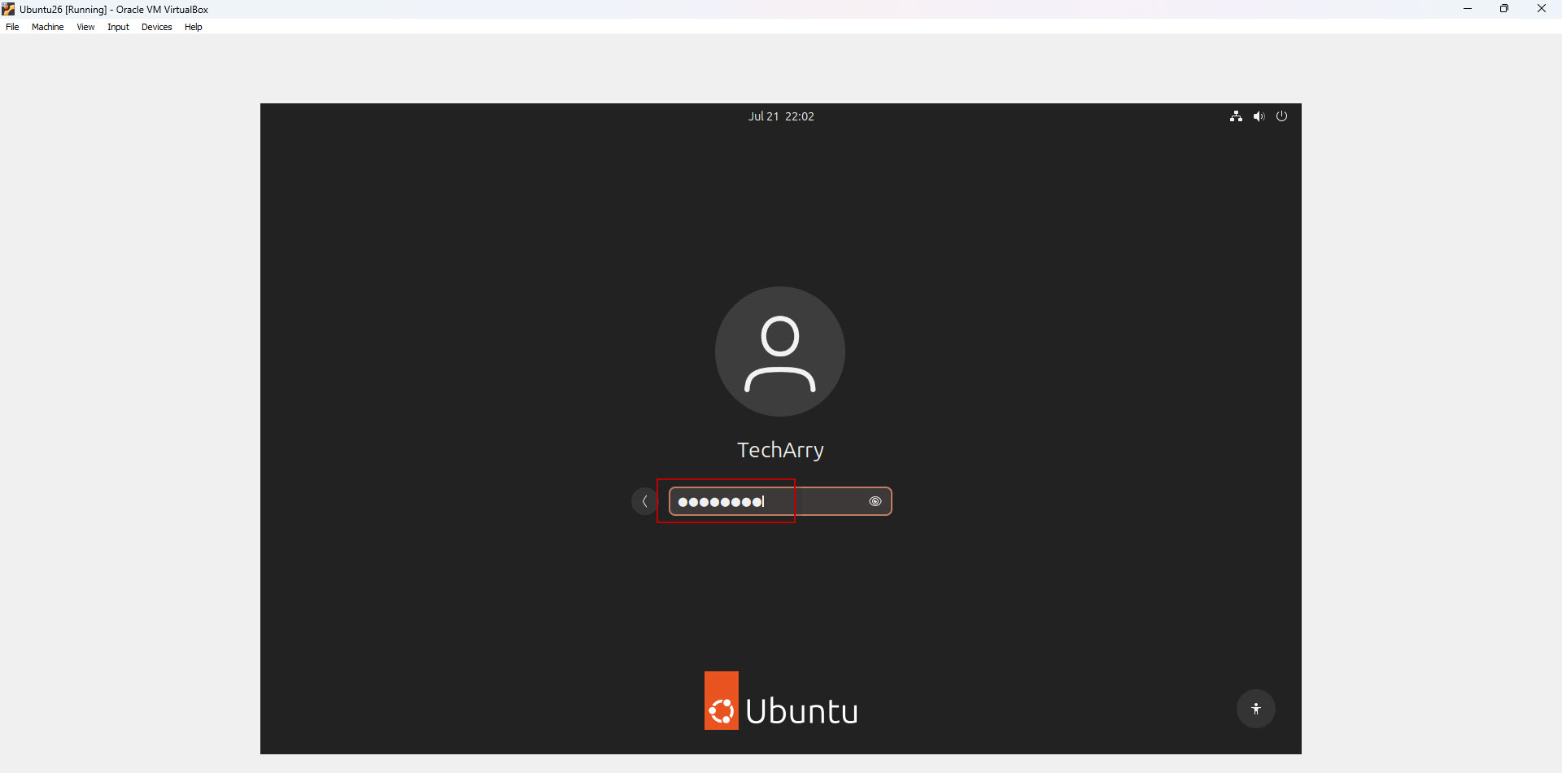Click the TechArry username label
This screenshot has width=1562, height=773.
pyautogui.click(x=780, y=450)
